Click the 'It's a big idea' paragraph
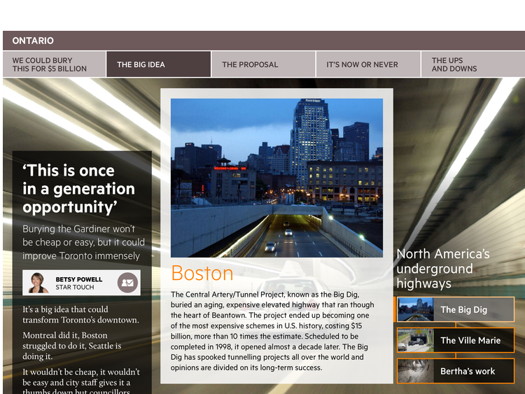 pos(80,315)
